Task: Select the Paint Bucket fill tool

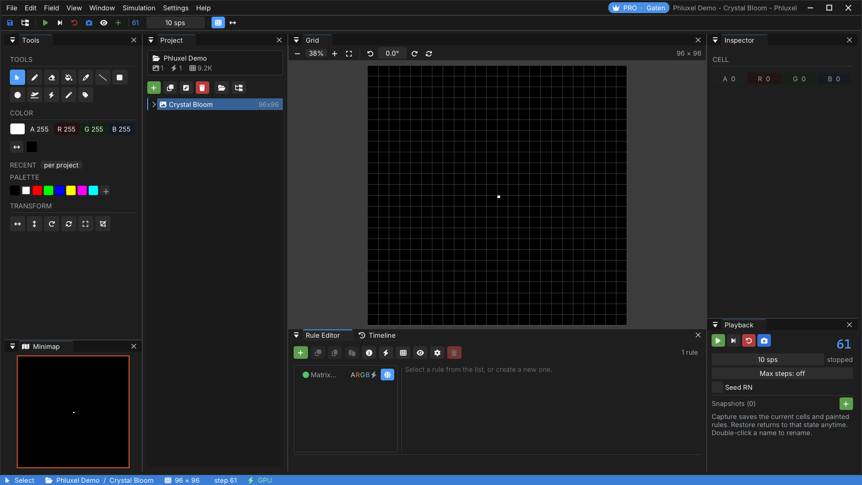Action: pyautogui.click(x=69, y=78)
